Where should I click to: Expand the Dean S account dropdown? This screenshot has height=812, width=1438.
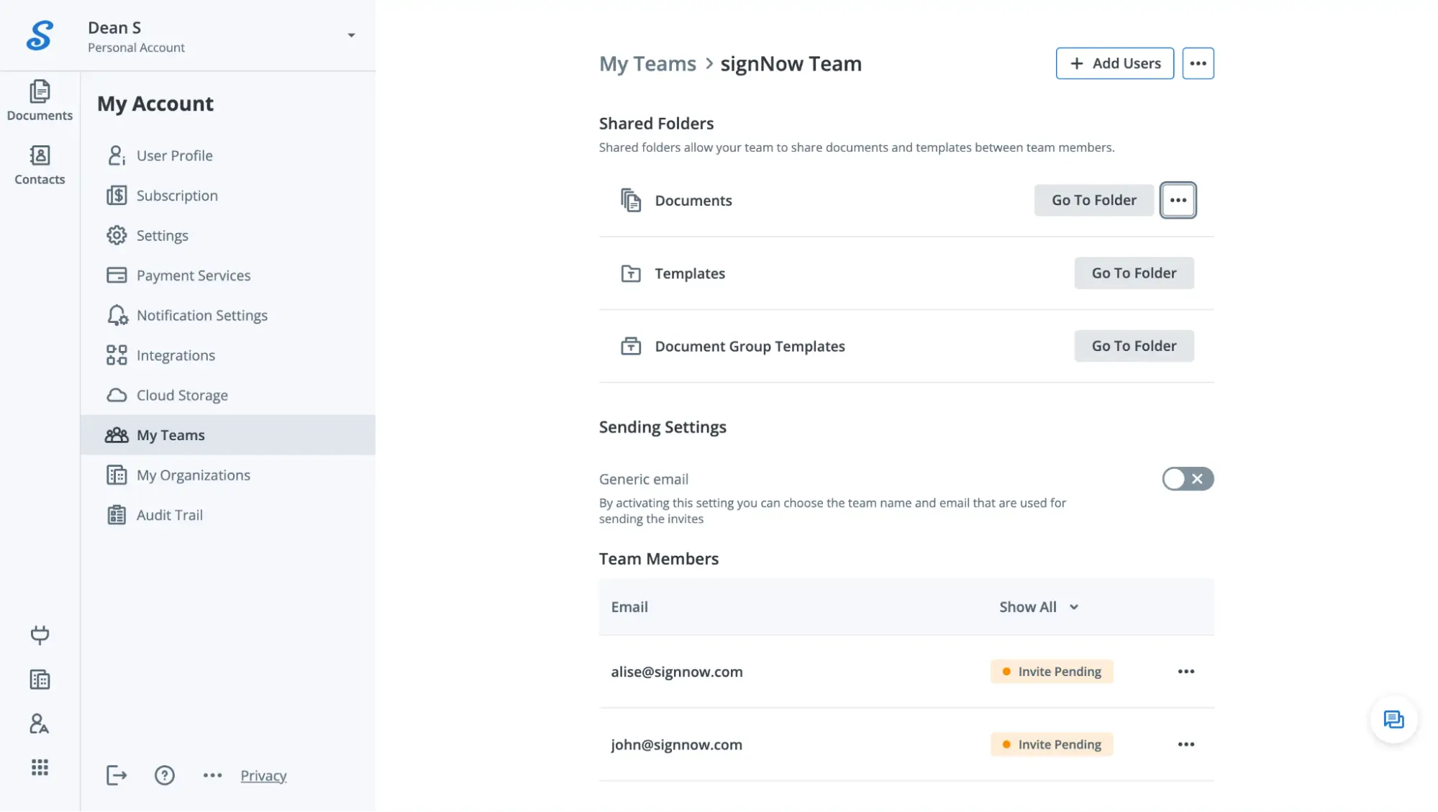(351, 35)
